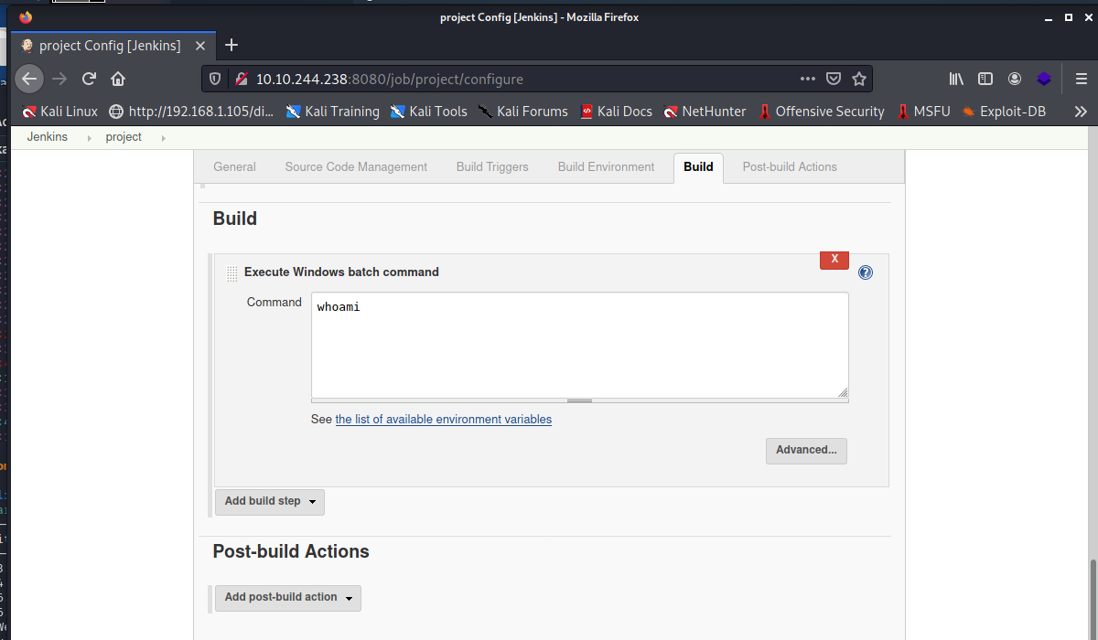Click the blue help question mark icon
This screenshot has height=640, width=1098.
tap(865, 272)
